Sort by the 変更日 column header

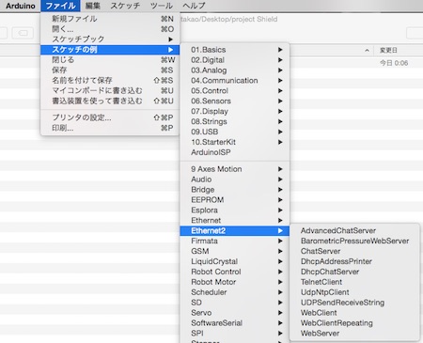tap(388, 50)
